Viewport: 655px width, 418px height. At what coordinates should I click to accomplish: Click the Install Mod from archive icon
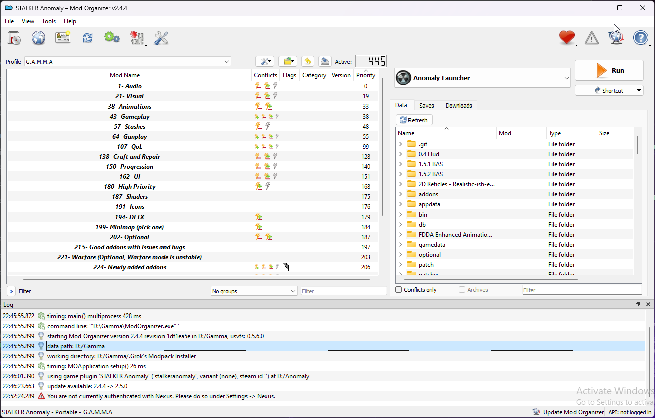click(14, 38)
